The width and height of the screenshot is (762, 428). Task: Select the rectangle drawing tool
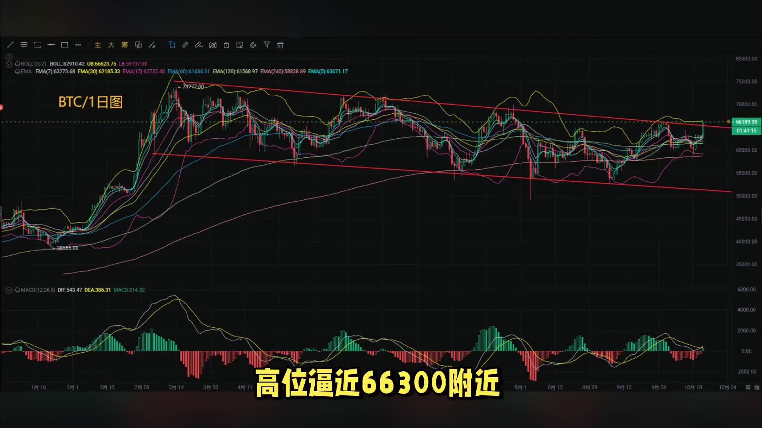(x=64, y=45)
